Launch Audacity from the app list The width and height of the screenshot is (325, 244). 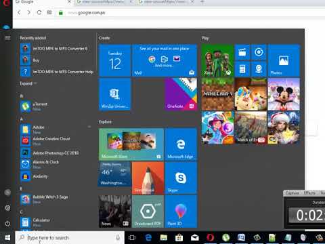click(x=56, y=176)
